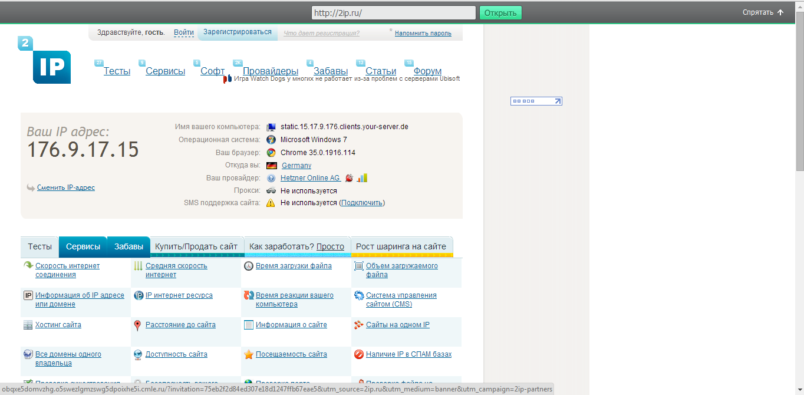Open the Форум main menu

(427, 71)
